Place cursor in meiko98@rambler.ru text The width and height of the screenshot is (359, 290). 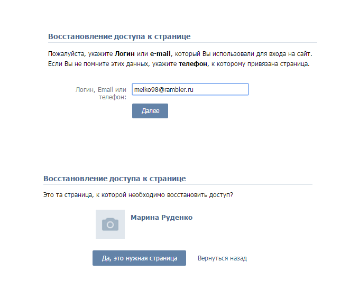(164, 89)
